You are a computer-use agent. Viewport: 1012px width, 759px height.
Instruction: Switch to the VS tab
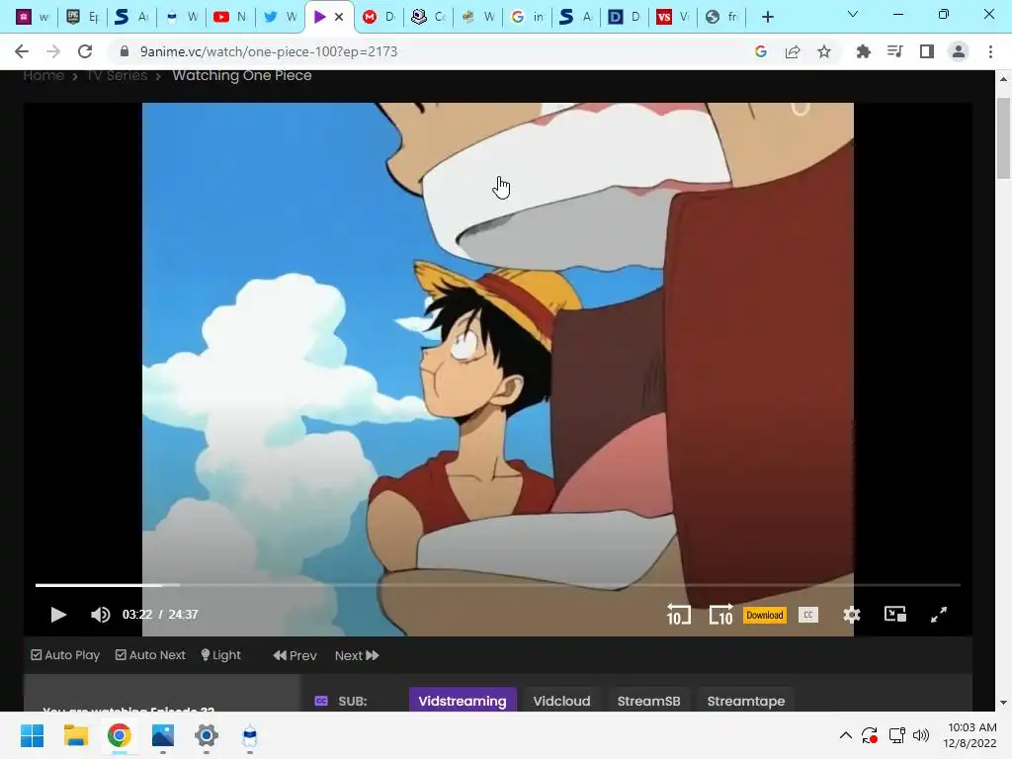672,17
